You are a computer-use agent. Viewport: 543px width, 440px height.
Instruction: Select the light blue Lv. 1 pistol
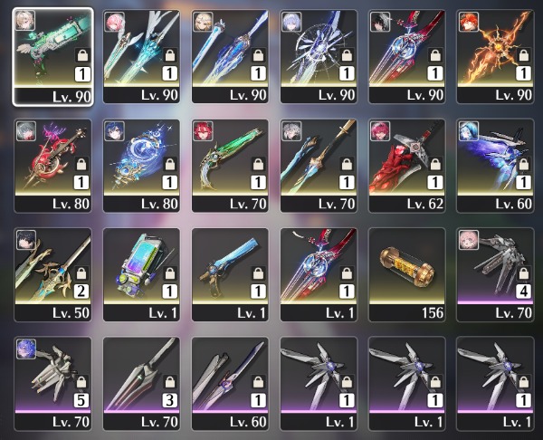[x=230, y=274]
